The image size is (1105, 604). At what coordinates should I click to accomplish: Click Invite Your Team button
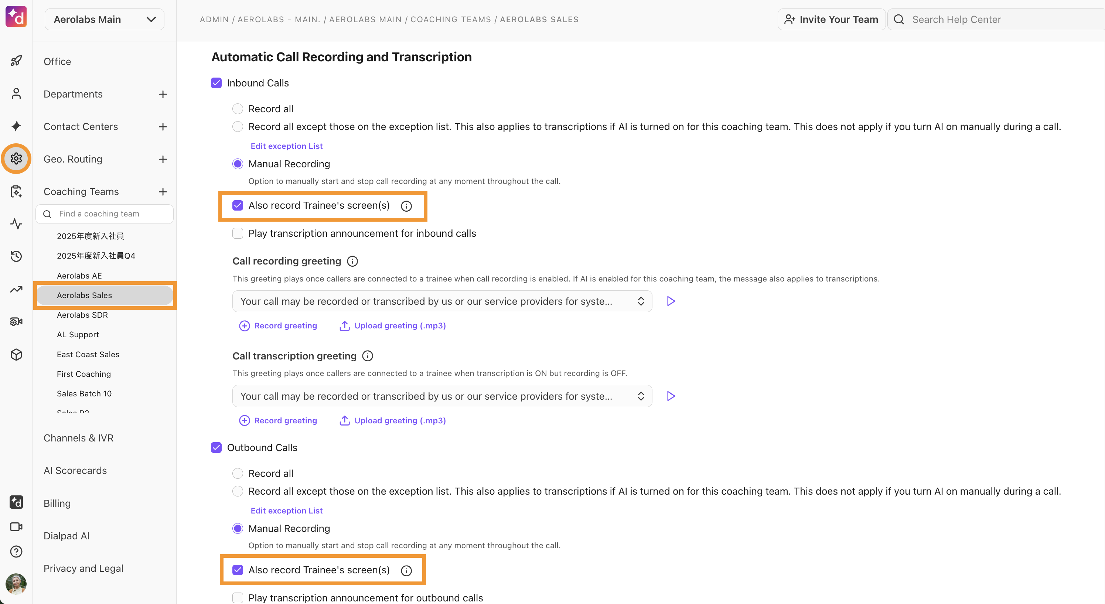[831, 19]
